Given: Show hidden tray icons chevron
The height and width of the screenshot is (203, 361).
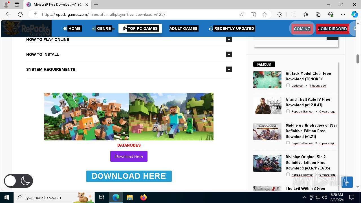Looking at the screenshot, I should click(304, 197).
